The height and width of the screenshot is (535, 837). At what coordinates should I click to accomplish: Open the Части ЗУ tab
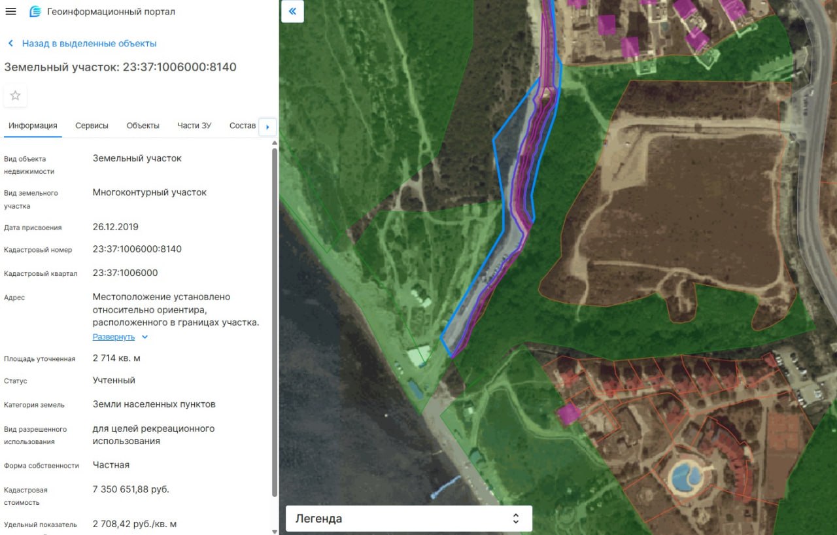194,126
